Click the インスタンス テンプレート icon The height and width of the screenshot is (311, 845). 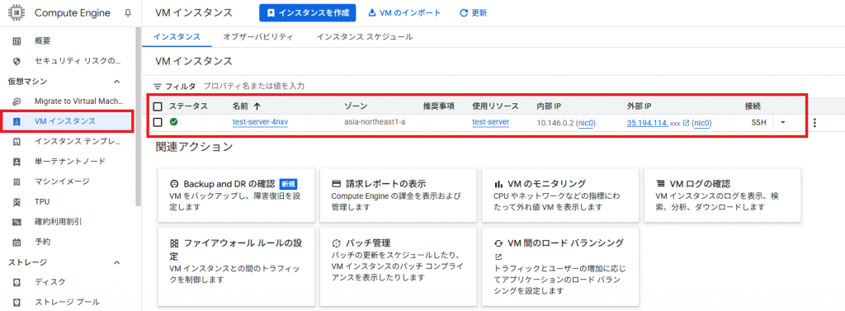[17, 141]
